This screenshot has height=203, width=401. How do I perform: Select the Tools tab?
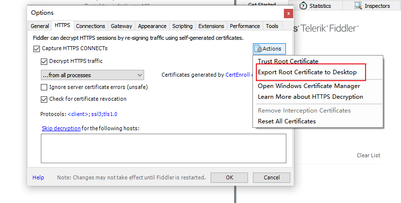(272, 26)
